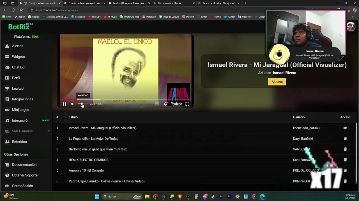Switch to Tienda de aleeplay tab
This screenshot has height=201, width=359.
218,3
